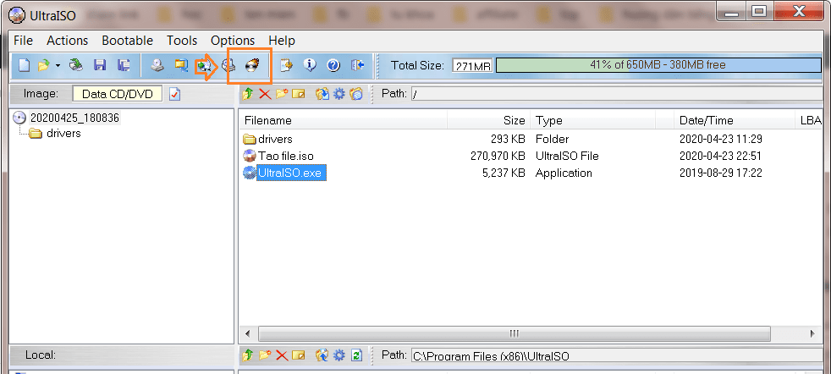Click last folder icon in Image toolbar
The height and width of the screenshot is (374, 831).
(356, 94)
